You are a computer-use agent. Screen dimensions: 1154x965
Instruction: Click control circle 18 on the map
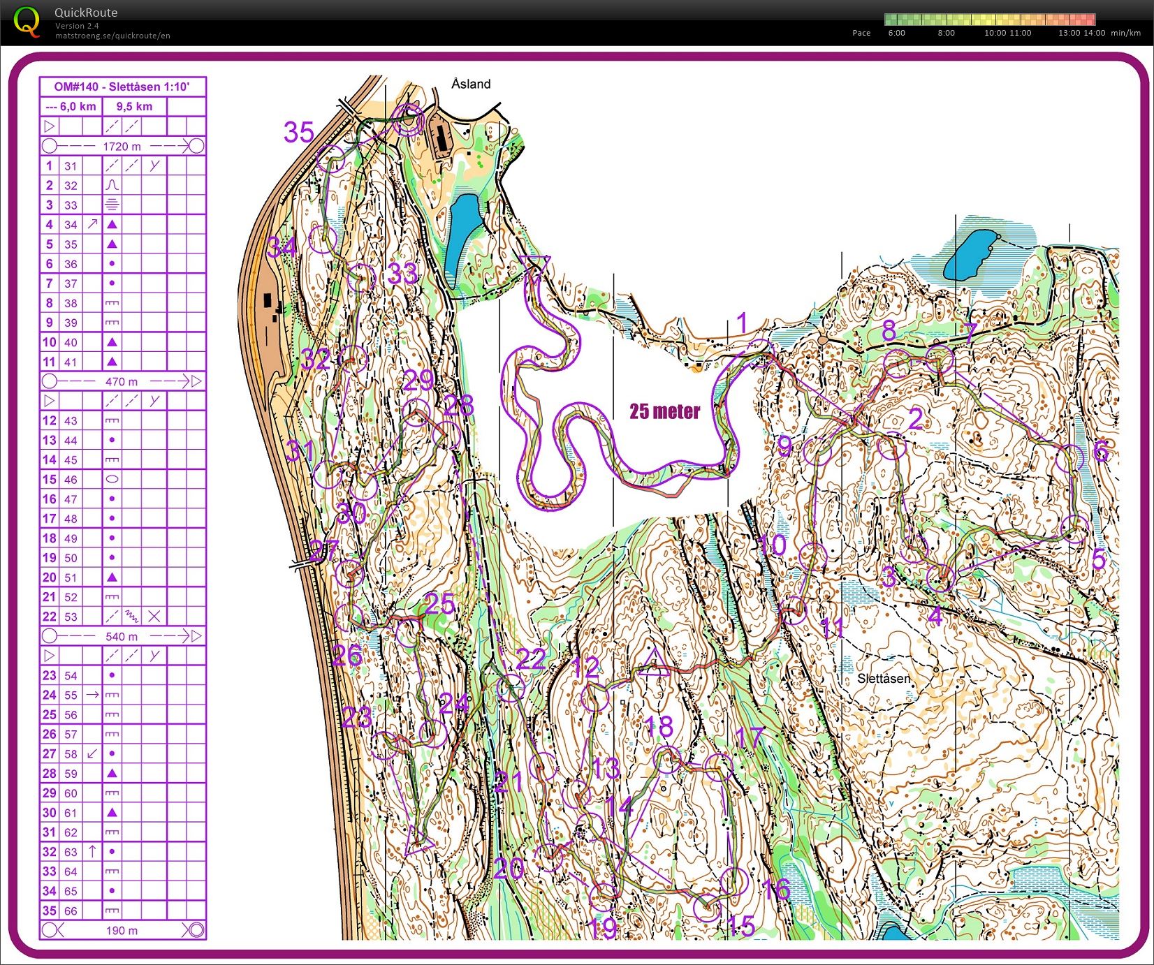(x=667, y=759)
